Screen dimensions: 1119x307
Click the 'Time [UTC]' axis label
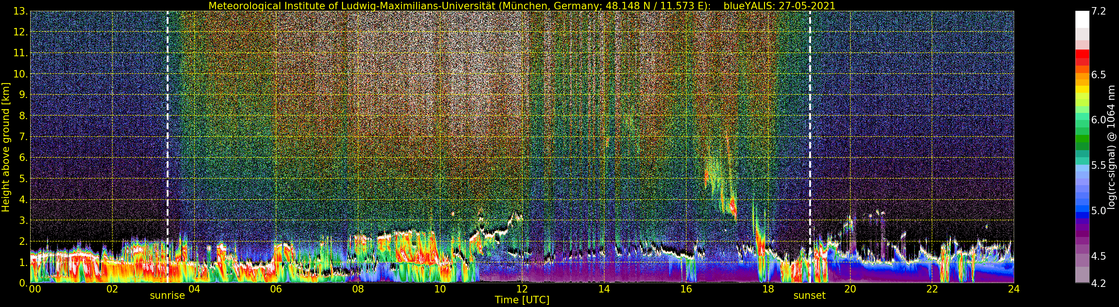[x=522, y=300]
